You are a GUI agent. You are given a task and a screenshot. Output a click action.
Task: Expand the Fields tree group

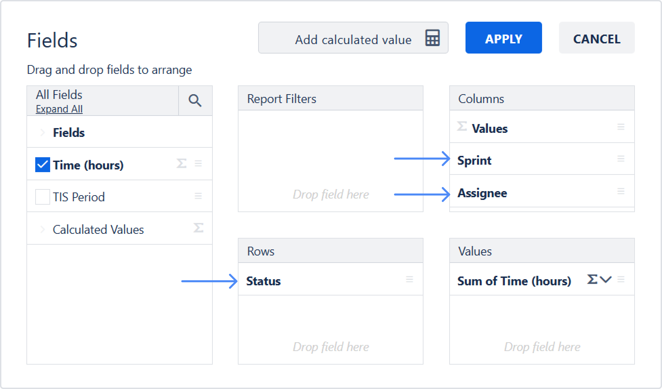pyautogui.click(x=43, y=132)
